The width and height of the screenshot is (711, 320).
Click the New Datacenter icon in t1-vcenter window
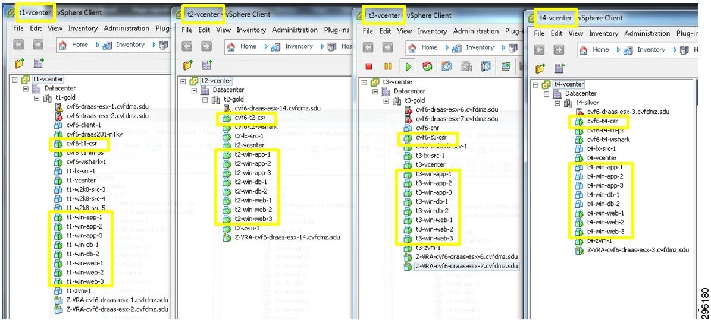coord(39,63)
